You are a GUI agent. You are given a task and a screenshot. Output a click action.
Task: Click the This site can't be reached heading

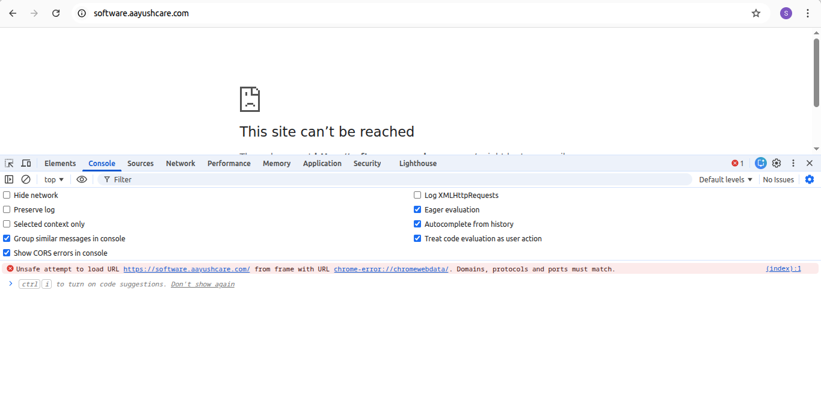[x=327, y=132]
